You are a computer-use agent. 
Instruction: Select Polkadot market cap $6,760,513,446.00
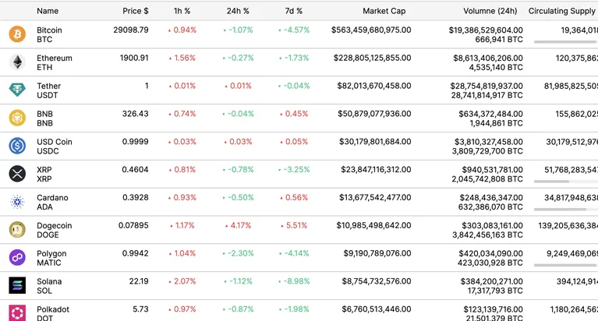pyautogui.click(x=377, y=309)
